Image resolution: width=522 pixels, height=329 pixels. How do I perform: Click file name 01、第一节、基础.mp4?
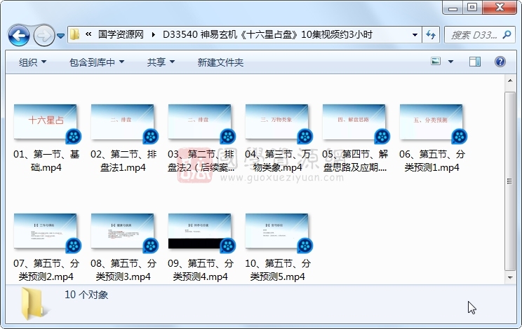click(46, 161)
